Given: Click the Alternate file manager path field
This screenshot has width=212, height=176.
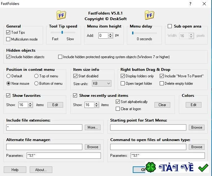Looking at the screenshot, I should coord(44,147).
